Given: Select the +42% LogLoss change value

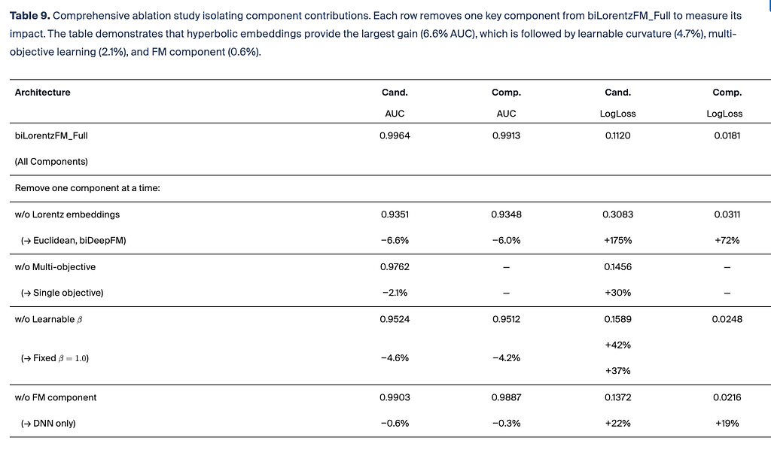Looking at the screenshot, I should pos(617,345).
